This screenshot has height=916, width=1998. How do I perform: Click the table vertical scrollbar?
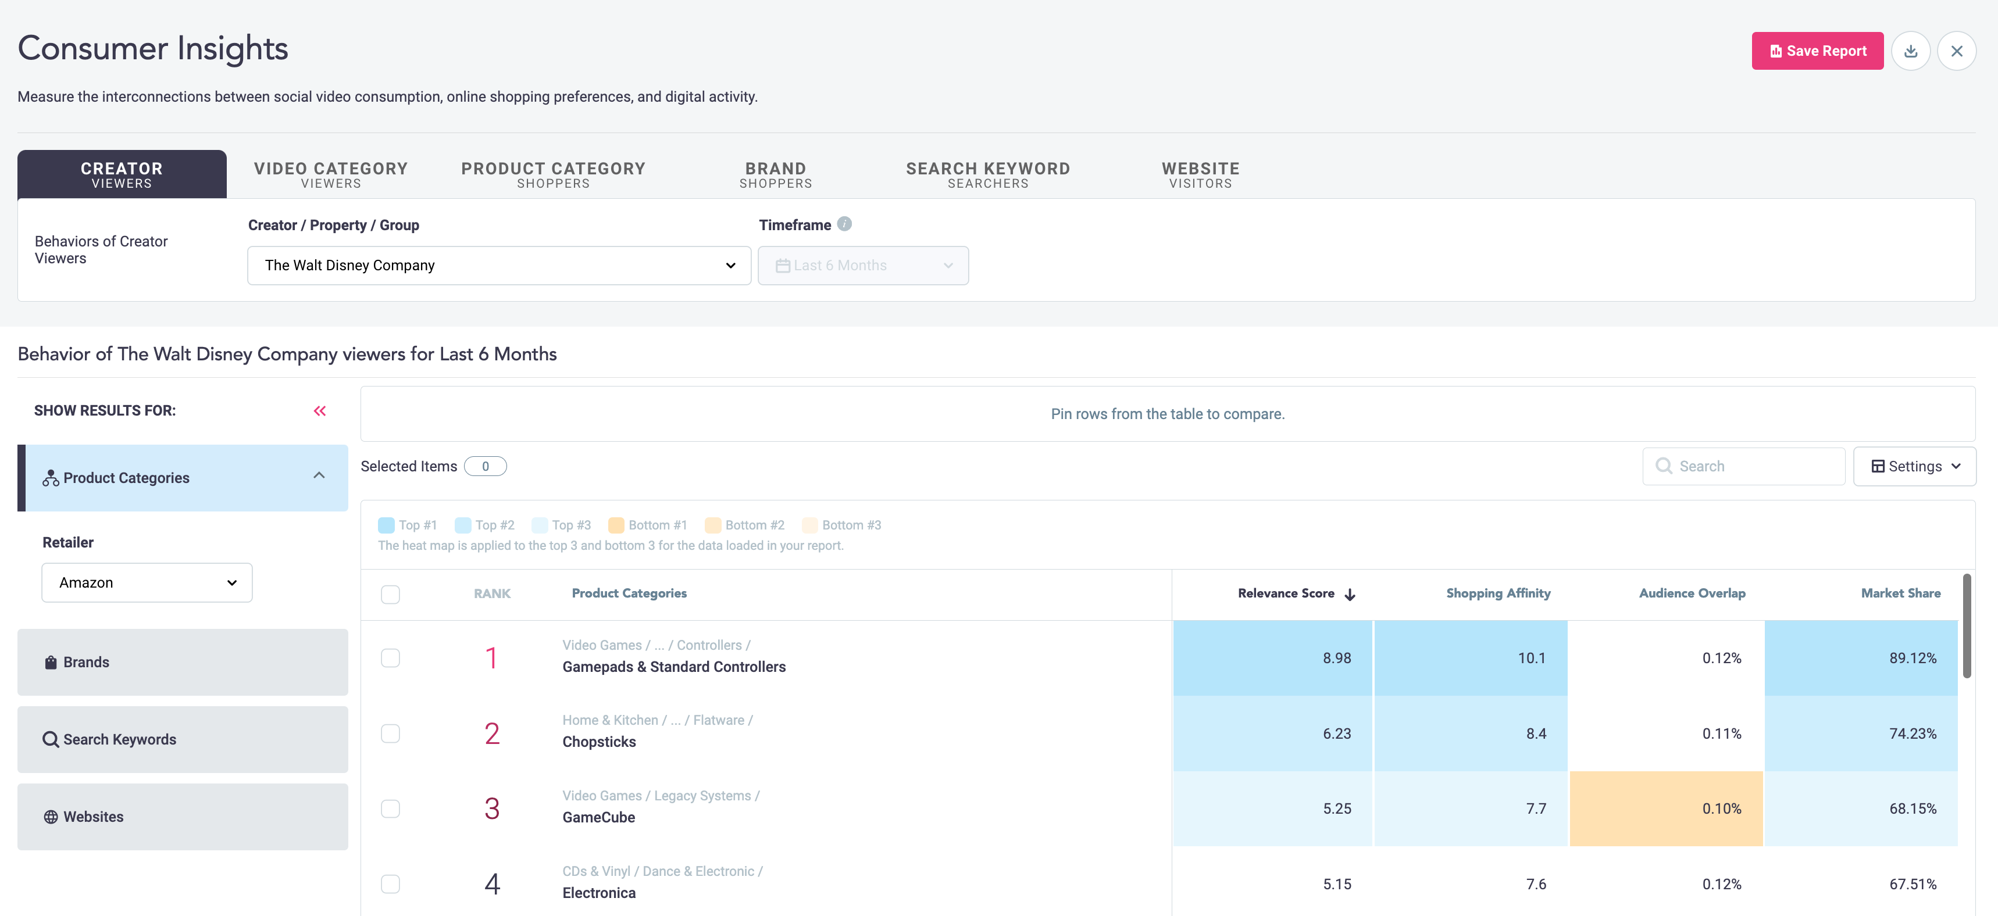[x=1966, y=625]
